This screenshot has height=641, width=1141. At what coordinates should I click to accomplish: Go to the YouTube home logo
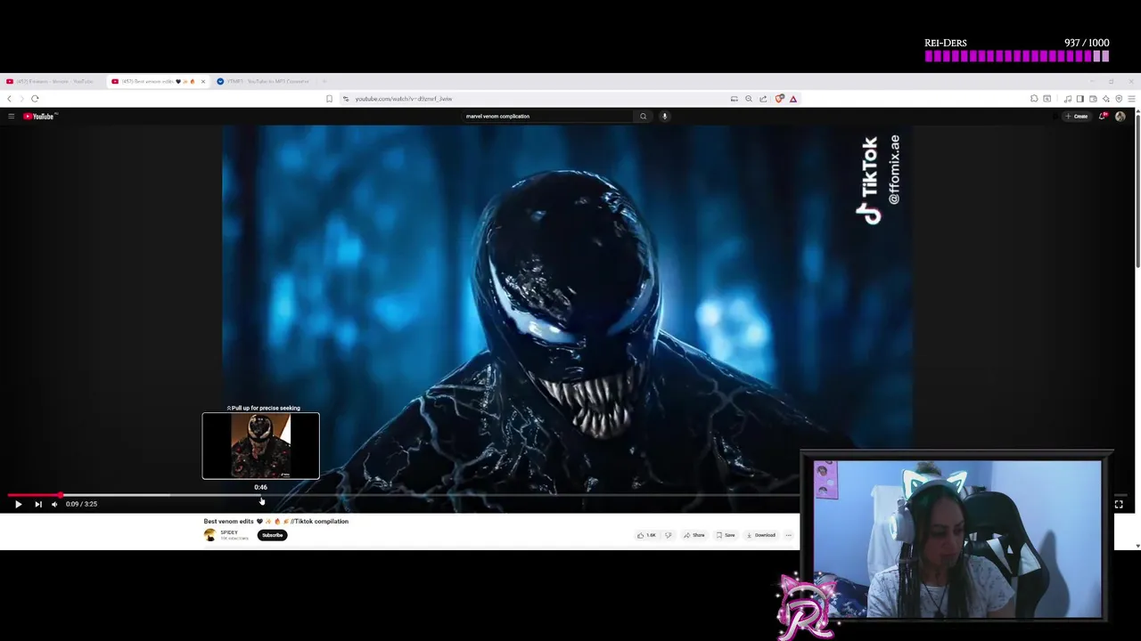click(40, 116)
